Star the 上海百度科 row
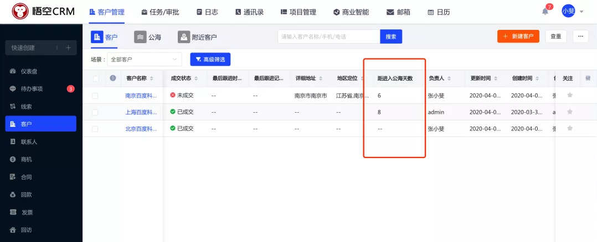This screenshot has height=242, width=597. [570, 112]
